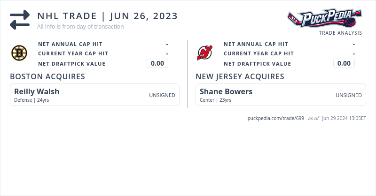Viewport: 376px width, 196px height.
Task: Click Boston's Current Year Cap Hit label
Action: click(73, 54)
